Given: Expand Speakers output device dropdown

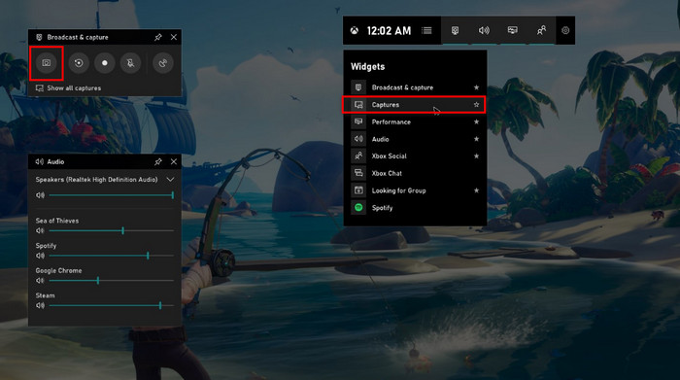Looking at the screenshot, I should click(170, 179).
